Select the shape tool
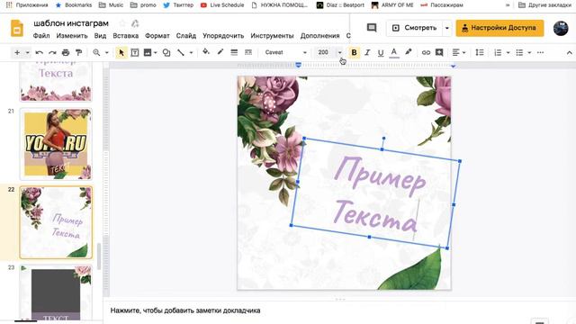 pos(166,52)
